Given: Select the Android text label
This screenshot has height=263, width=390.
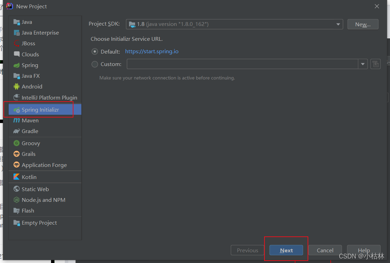Looking at the screenshot, I should tap(32, 86).
